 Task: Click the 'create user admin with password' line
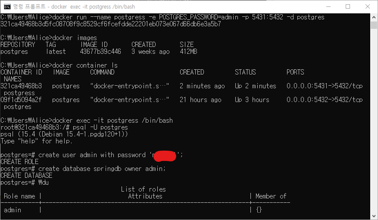92,155
